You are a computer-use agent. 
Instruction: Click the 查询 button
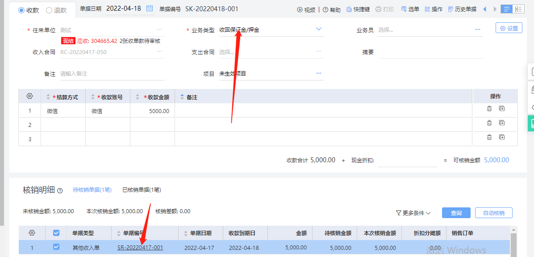point(456,213)
